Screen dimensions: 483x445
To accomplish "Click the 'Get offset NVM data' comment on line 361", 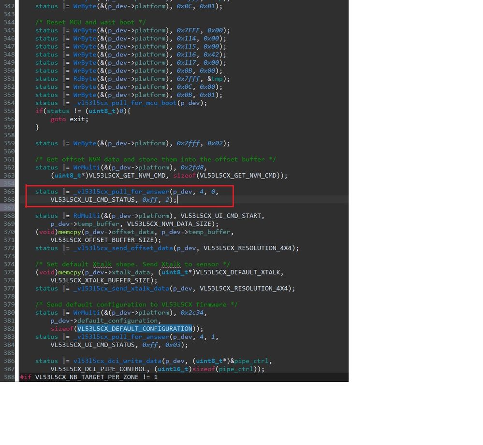I will (156, 159).
